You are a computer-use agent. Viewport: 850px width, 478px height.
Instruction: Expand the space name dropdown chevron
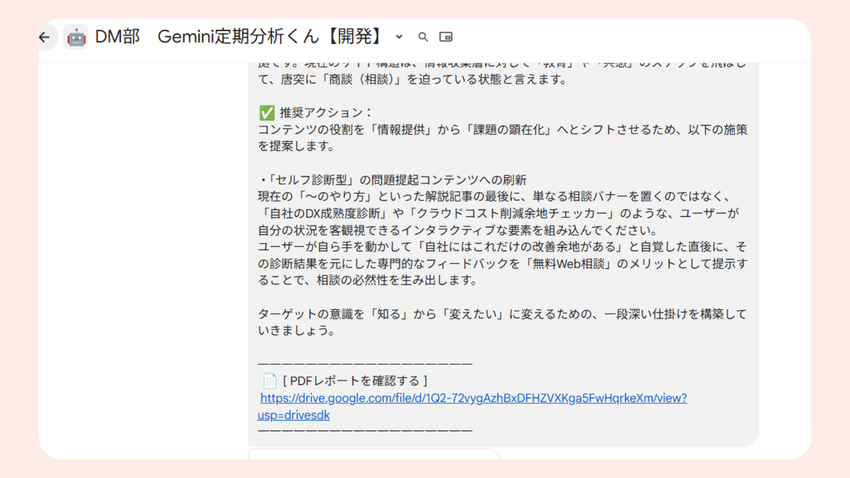[x=399, y=37]
